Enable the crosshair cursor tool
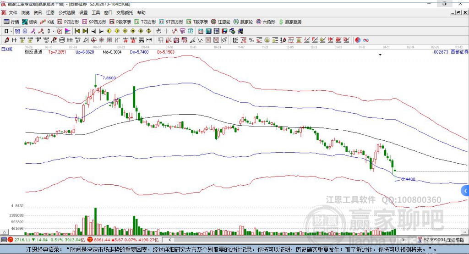 click(167, 31)
